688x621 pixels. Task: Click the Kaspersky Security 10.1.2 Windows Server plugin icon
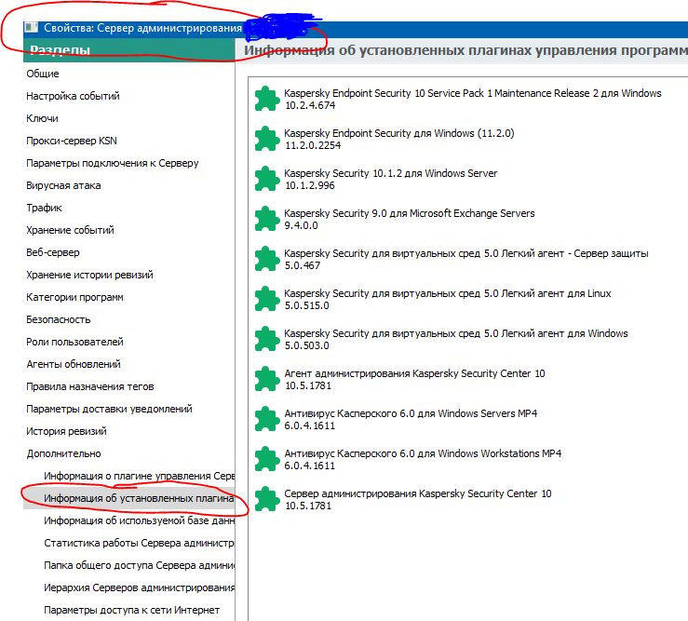267,179
